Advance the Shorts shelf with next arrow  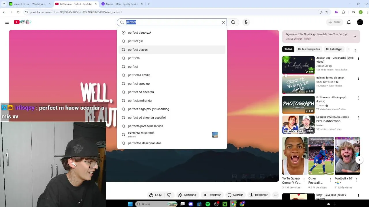(x=359, y=160)
